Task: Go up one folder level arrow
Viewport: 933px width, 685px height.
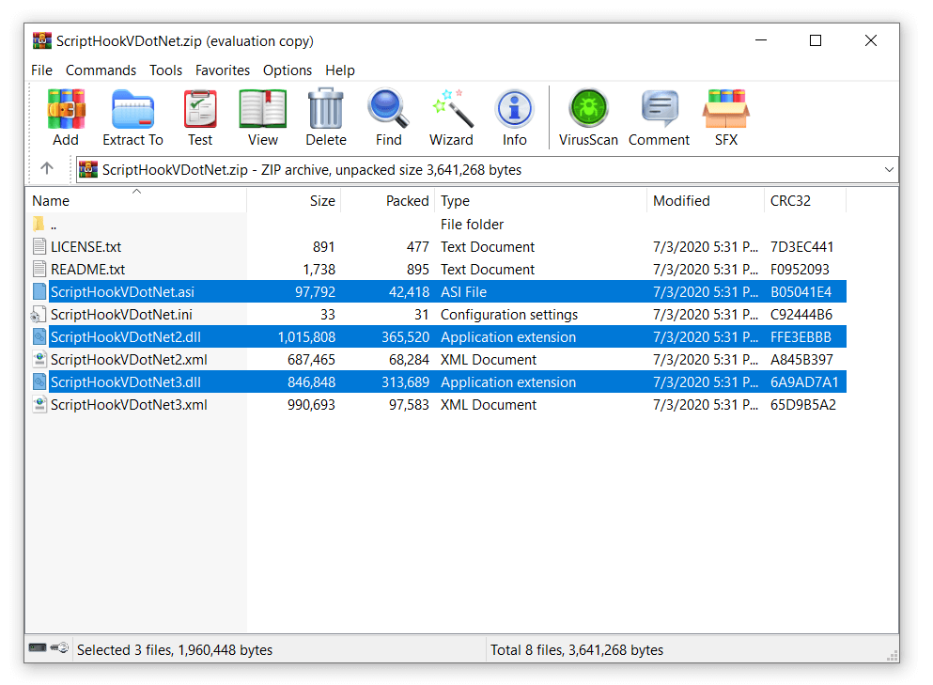Action: point(47,170)
